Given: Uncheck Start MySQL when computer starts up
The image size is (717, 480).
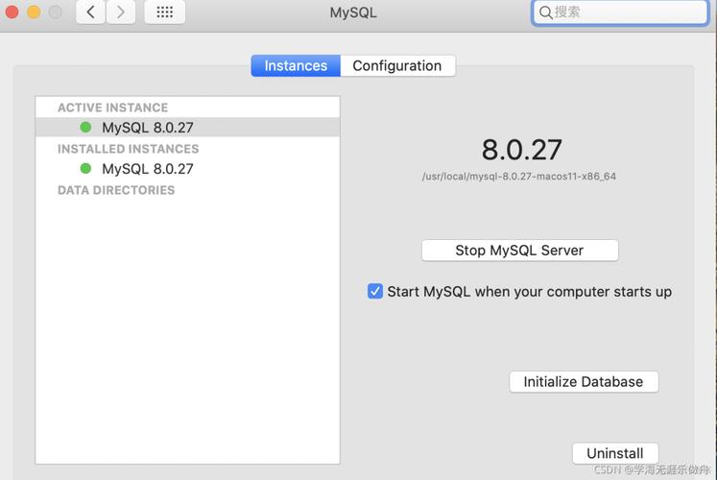Looking at the screenshot, I should [375, 291].
